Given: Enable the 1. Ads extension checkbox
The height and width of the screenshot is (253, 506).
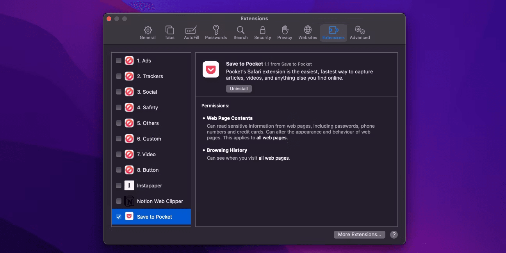Looking at the screenshot, I should point(119,61).
